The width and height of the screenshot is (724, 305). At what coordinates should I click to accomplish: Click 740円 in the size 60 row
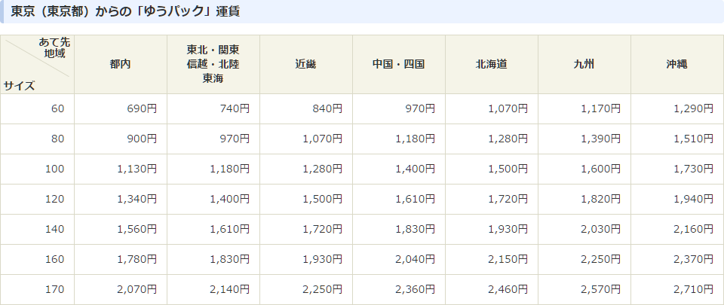click(x=235, y=108)
